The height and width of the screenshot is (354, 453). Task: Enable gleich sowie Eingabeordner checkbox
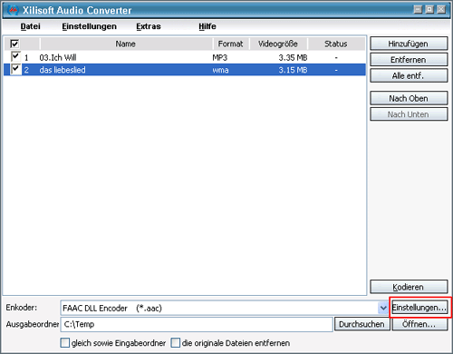64,343
